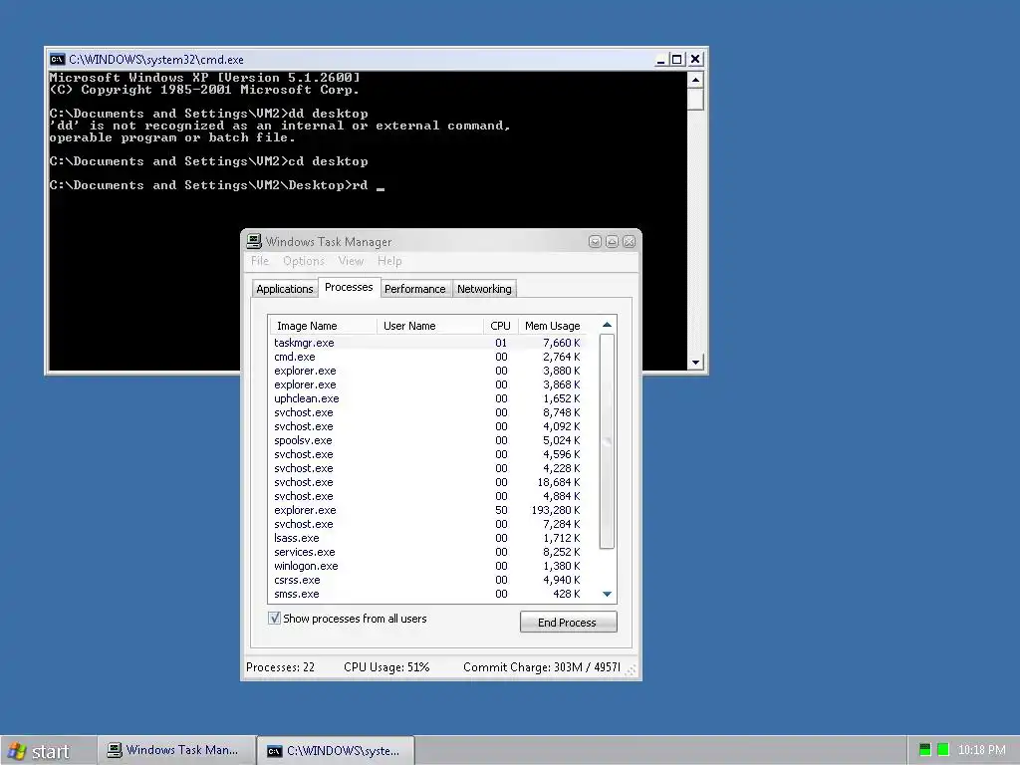Select svchost.exe using 18,684 K
1020x765 pixels.
[x=427, y=482]
